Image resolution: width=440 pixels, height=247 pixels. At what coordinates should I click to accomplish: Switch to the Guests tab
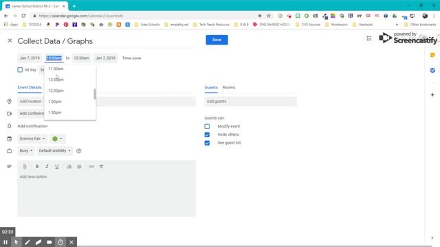[211, 87]
